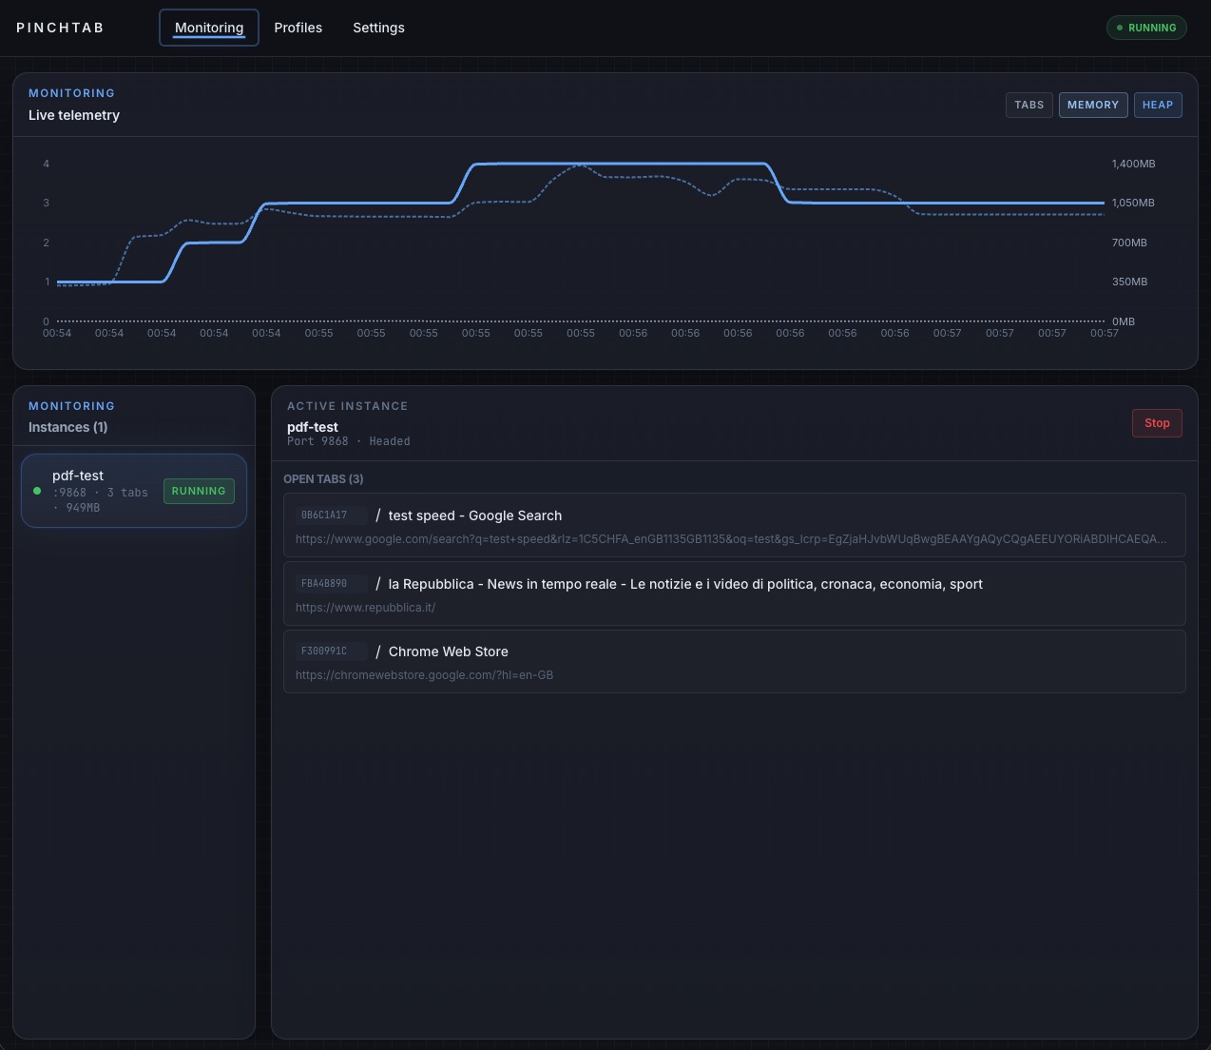Click the RUNNING badge on the pdf-test instance
This screenshot has width=1211, height=1050.
pyautogui.click(x=199, y=491)
